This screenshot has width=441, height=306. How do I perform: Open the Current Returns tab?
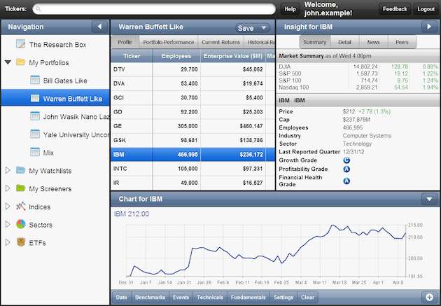[220, 42]
